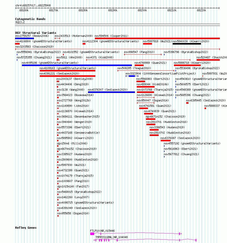The width and height of the screenshot is (227, 243).
Task: Open nsv508285 (Teague2010) label
Action: (134, 68)
